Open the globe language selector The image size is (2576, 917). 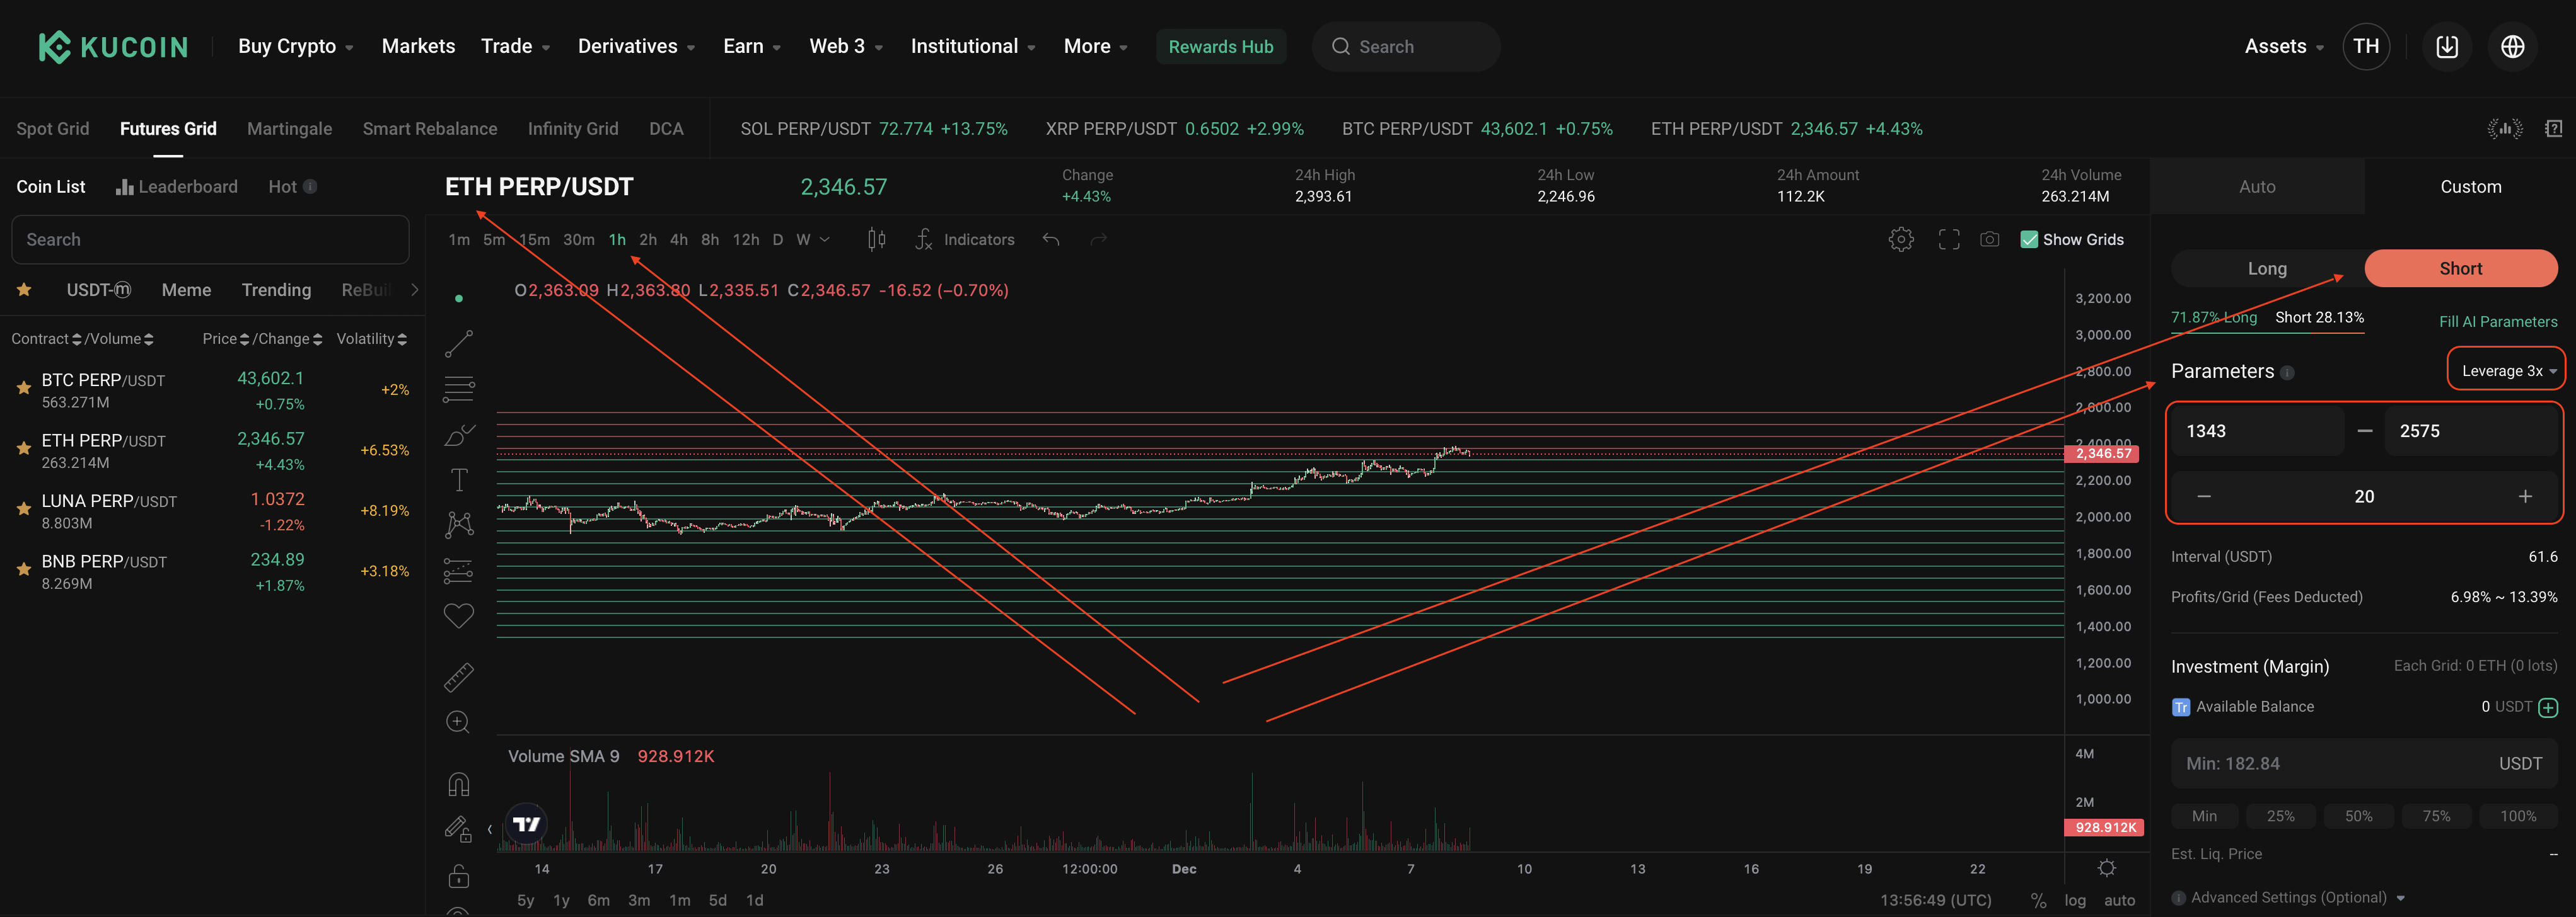click(2512, 47)
